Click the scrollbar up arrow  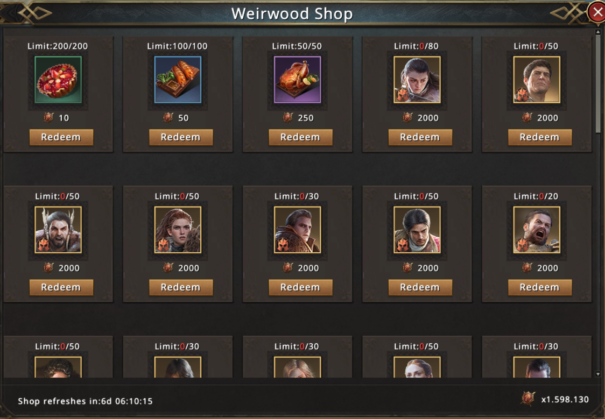tap(598, 32)
